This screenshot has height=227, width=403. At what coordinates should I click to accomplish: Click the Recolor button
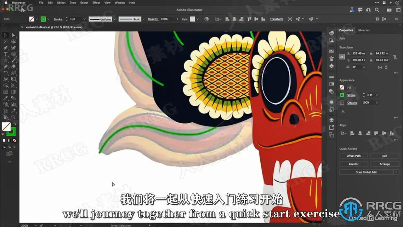(354, 164)
